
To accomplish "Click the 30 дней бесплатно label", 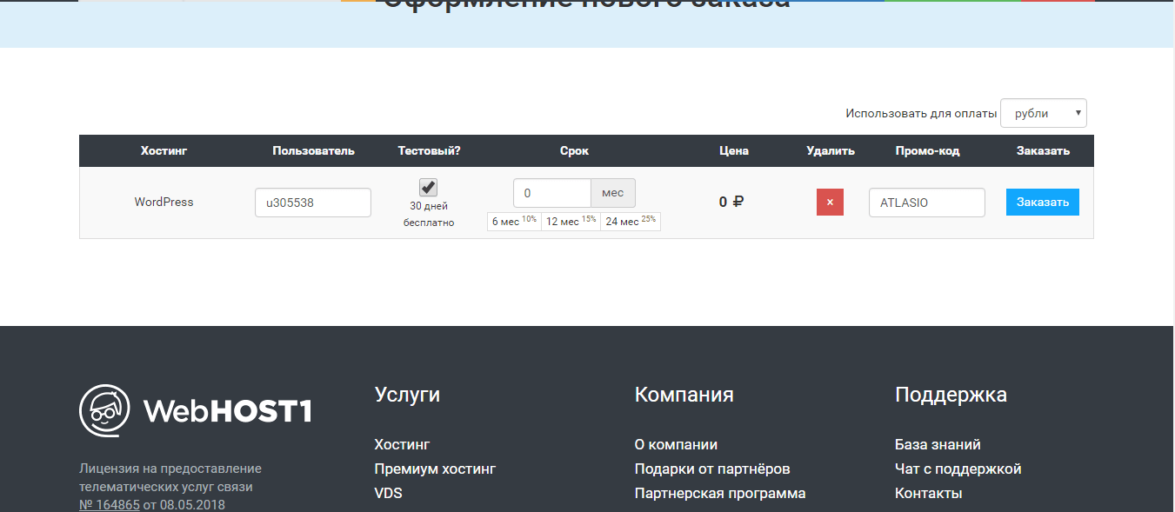I will pyautogui.click(x=429, y=214).
